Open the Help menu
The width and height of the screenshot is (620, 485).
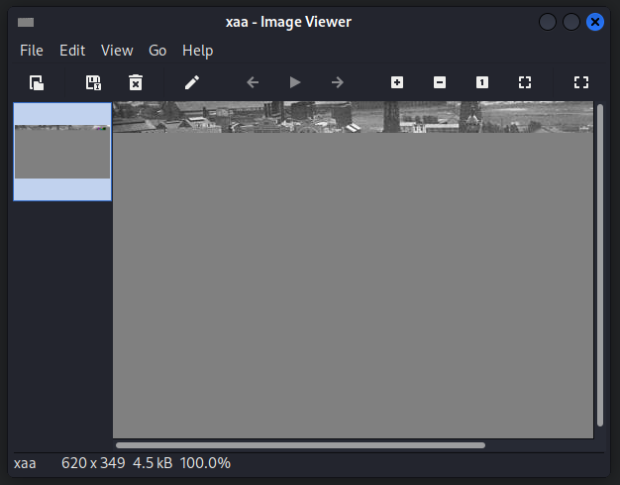click(x=198, y=51)
